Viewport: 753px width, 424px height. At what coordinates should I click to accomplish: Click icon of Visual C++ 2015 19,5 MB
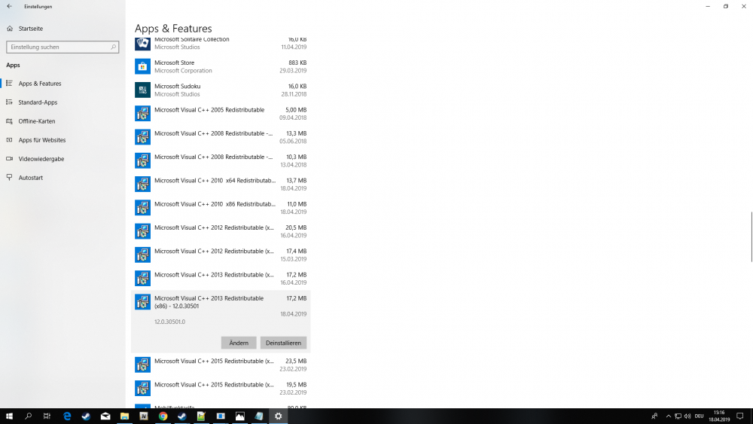click(x=142, y=388)
